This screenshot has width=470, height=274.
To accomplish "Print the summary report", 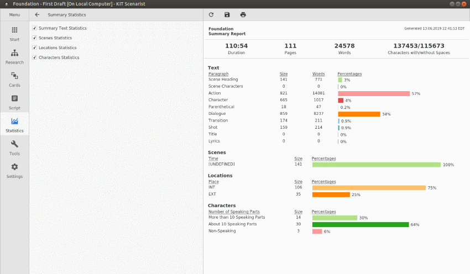I will [243, 15].
